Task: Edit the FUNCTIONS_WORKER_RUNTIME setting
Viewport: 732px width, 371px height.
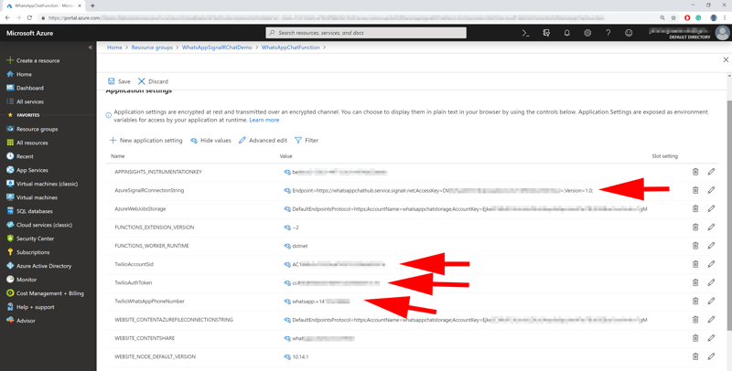Action: pyautogui.click(x=711, y=246)
